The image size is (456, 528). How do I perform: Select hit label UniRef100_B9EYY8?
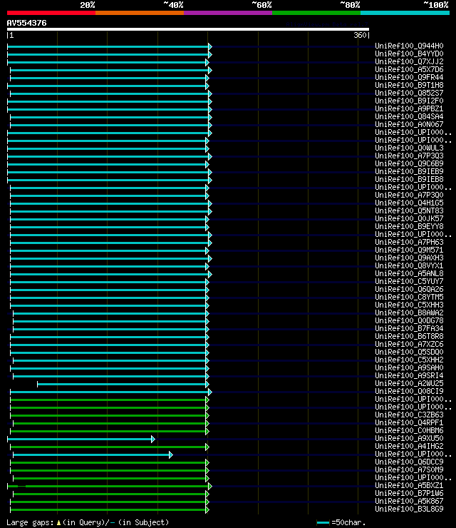pyautogui.click(x=409, y=226)
